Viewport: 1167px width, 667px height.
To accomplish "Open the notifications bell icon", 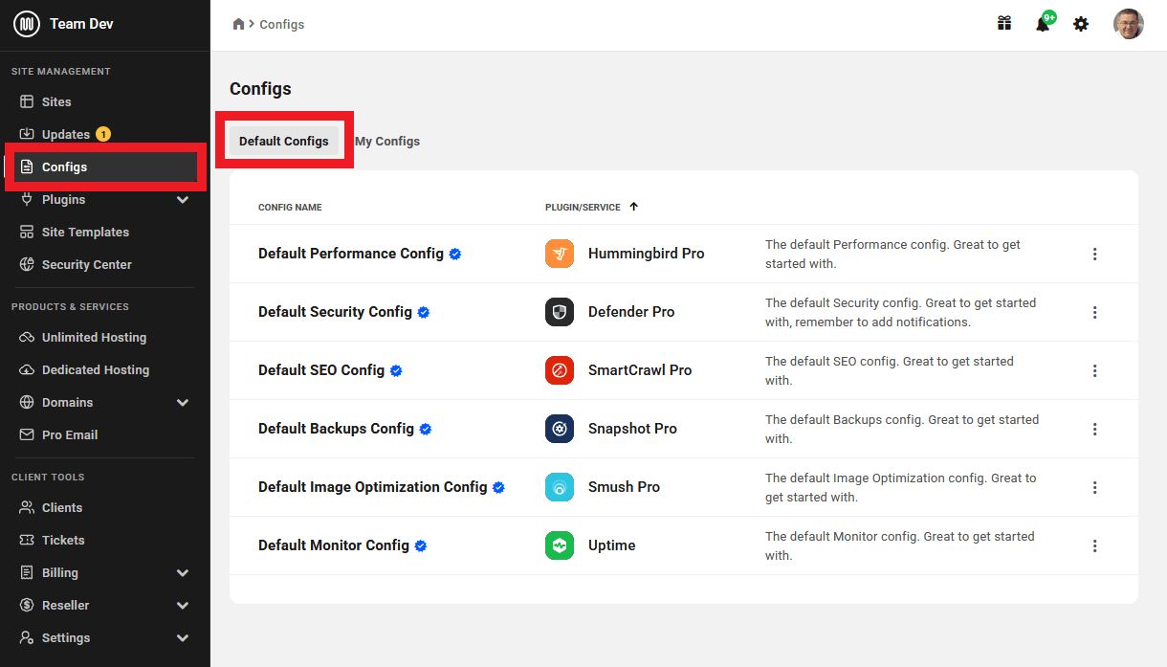I will (1043, 24).
